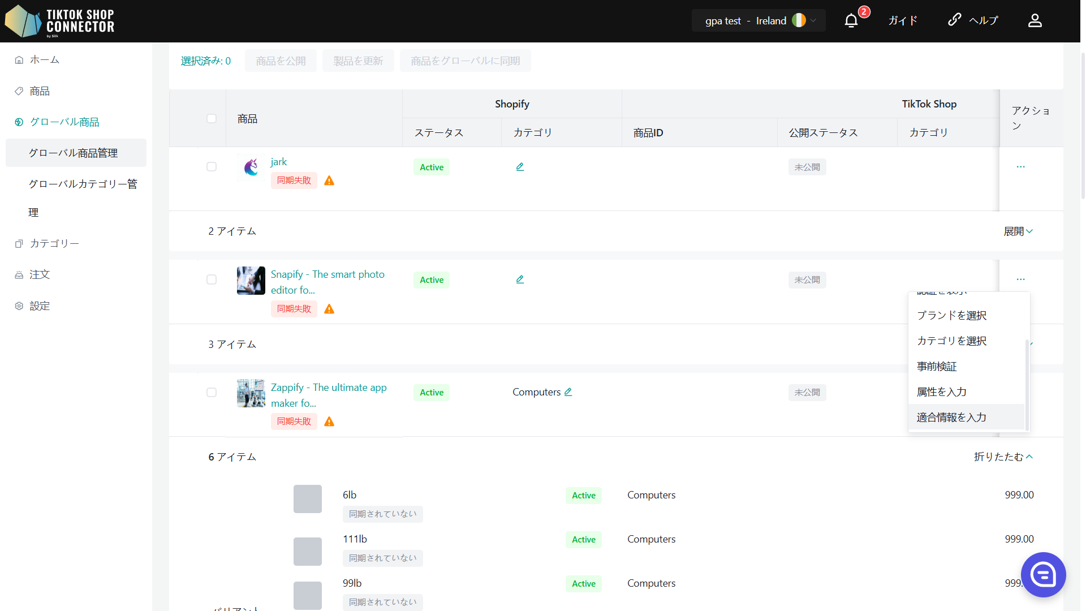The height and width of the screenshot is (611, 1086).
Task: Open 'グローバルカテゴリー管理' in the sidebar
Action: point(76,198)
